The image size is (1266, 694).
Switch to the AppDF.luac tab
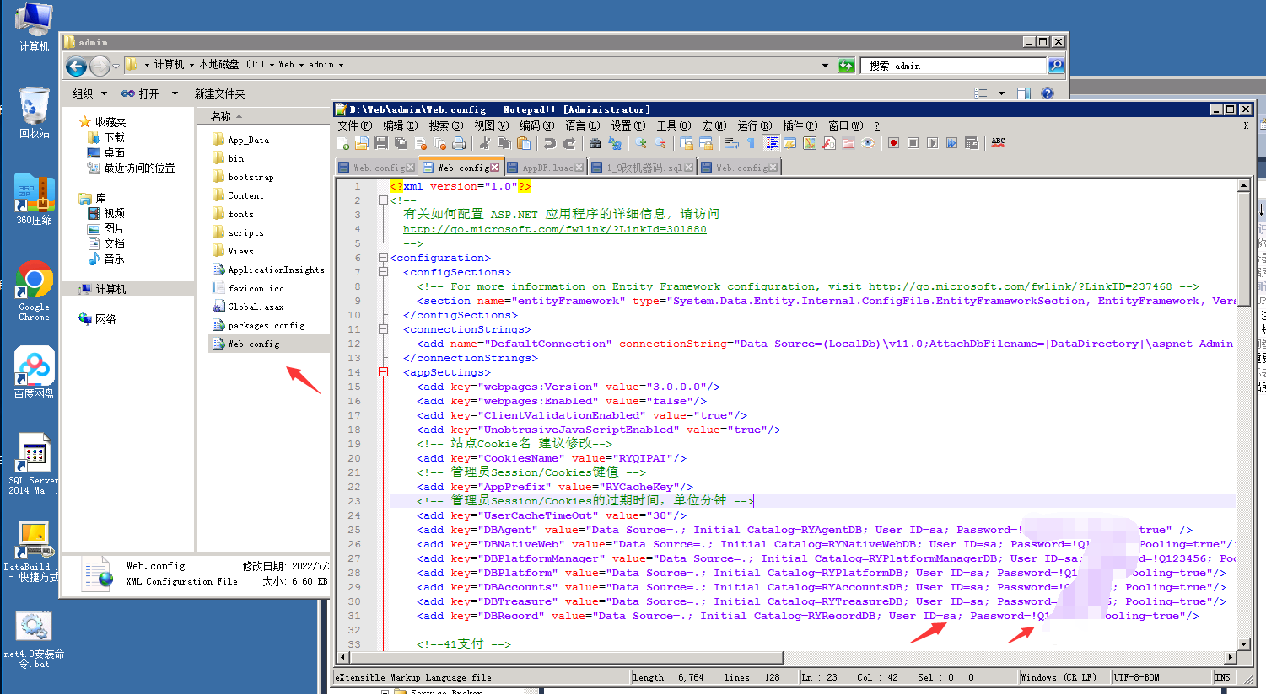[546, 168]
